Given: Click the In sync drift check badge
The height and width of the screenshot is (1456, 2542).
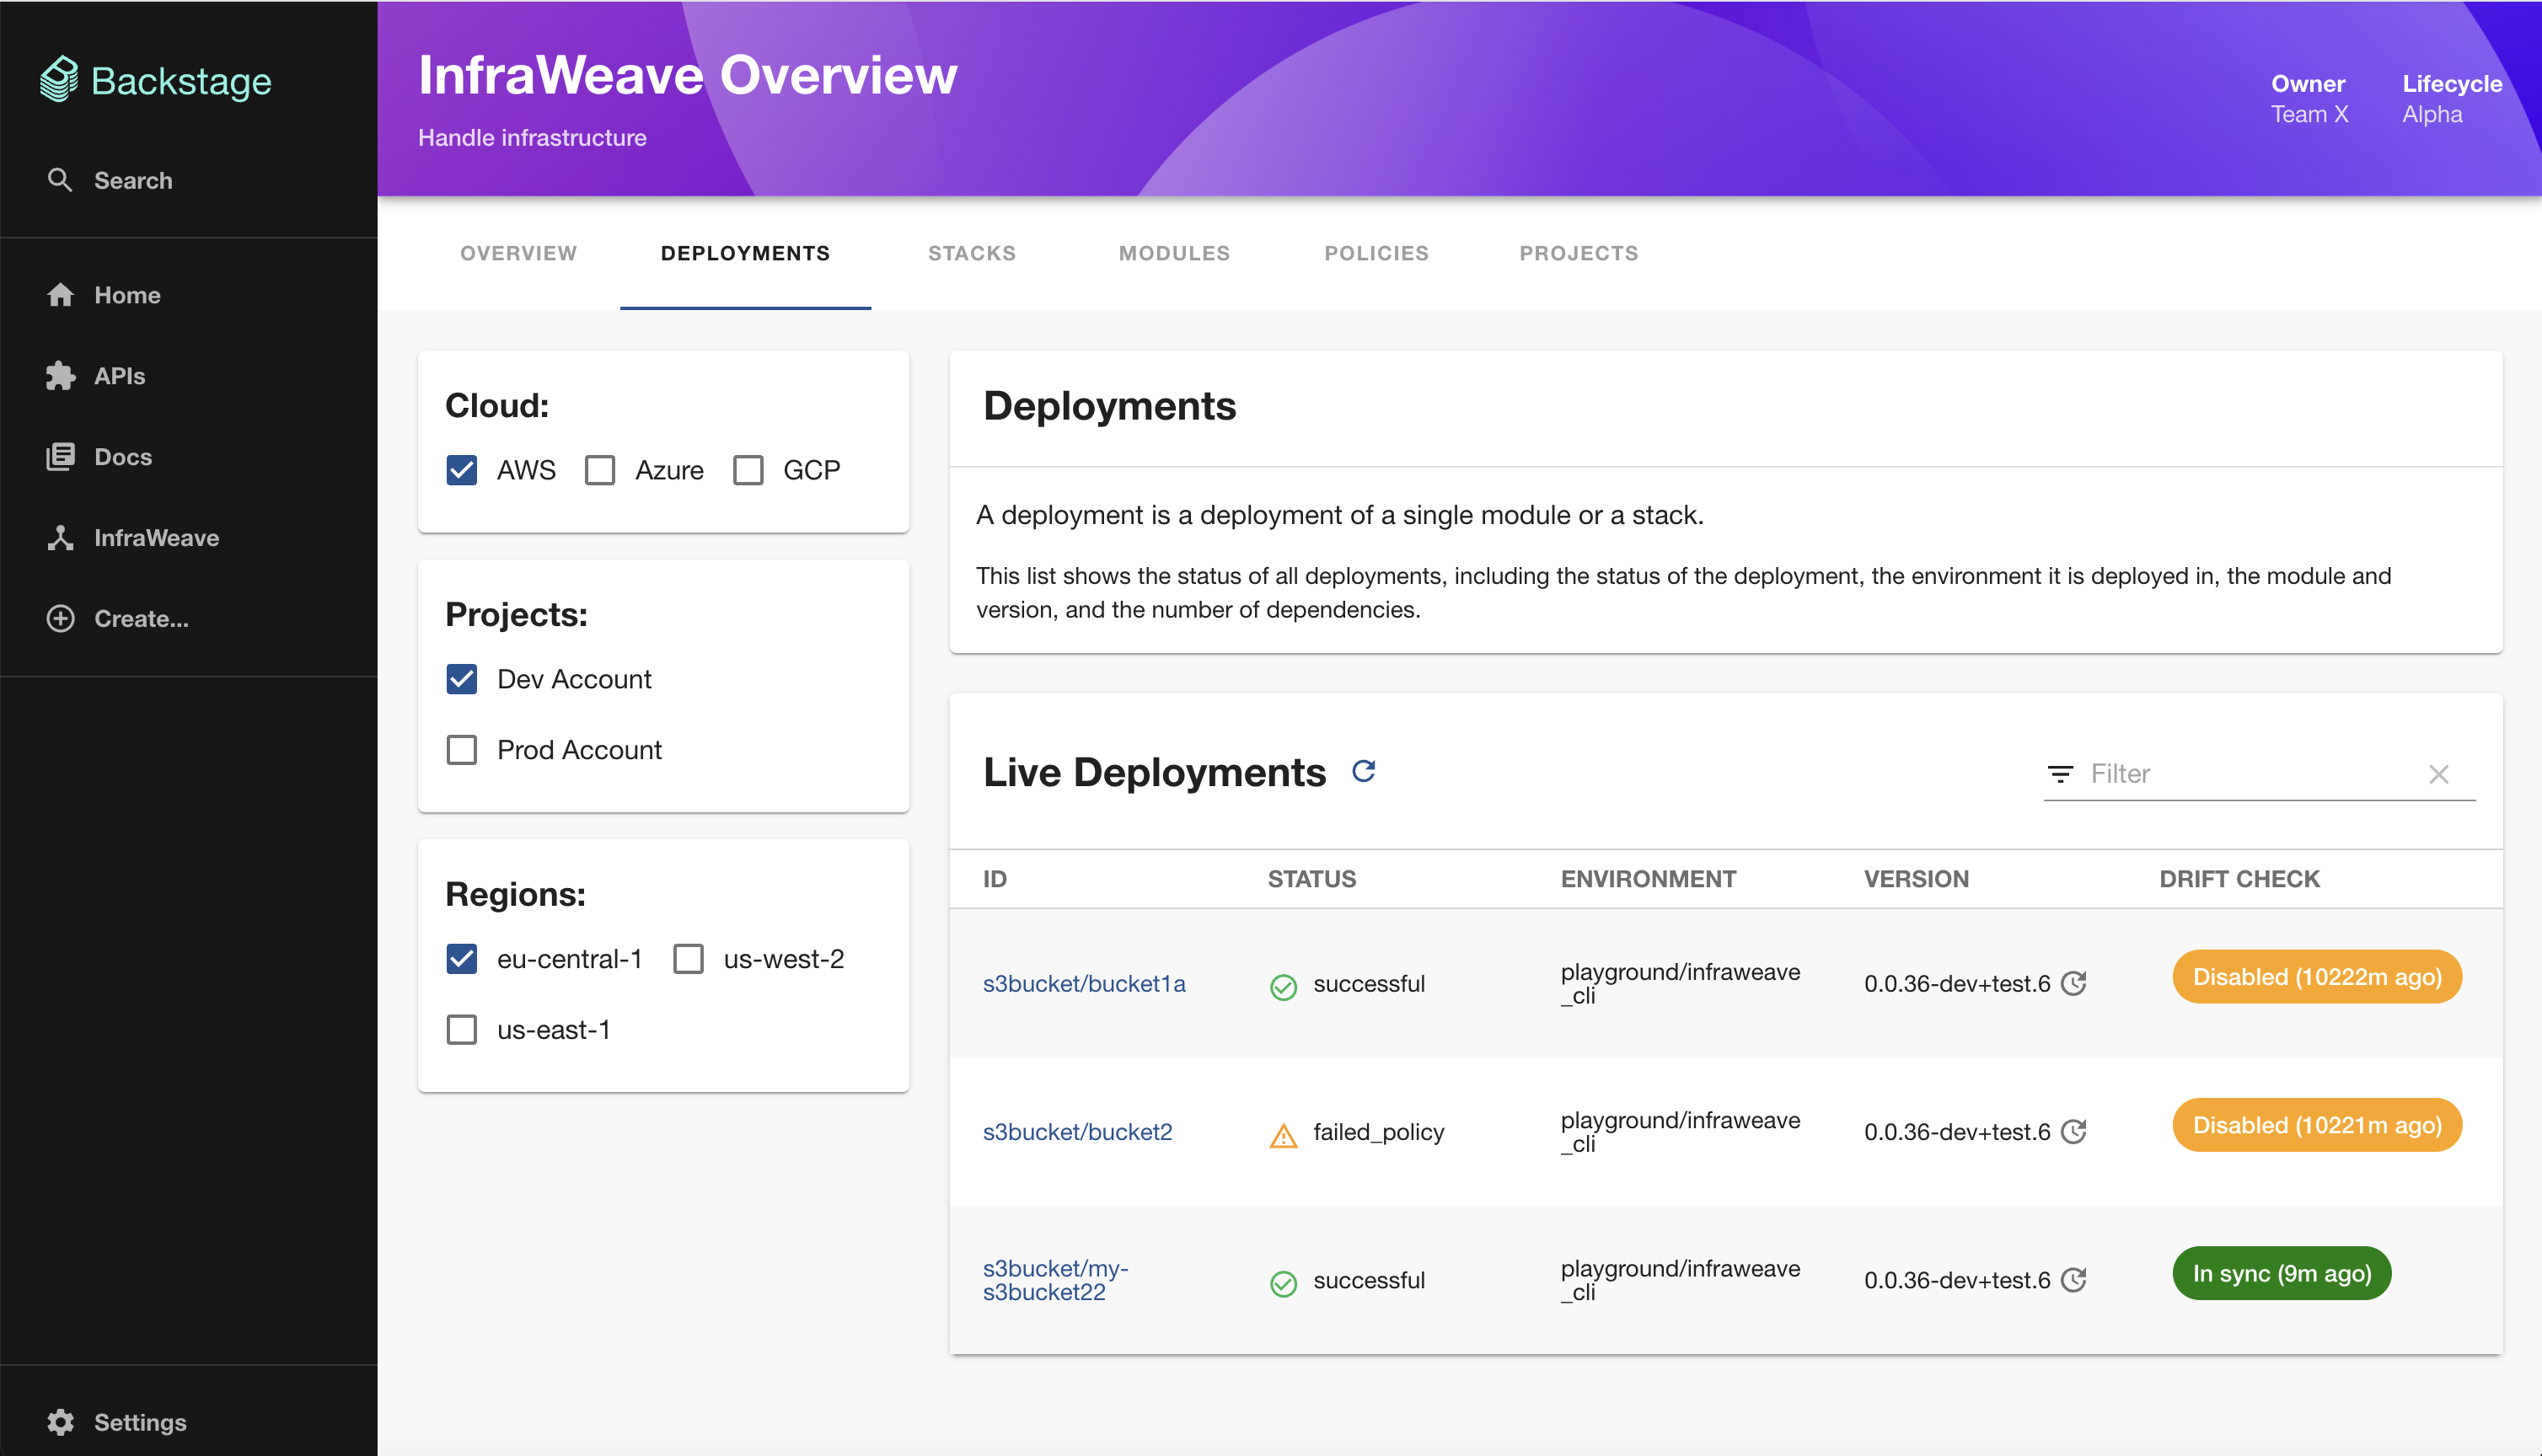Looking at the screenshot, I should [2281, 1273].
